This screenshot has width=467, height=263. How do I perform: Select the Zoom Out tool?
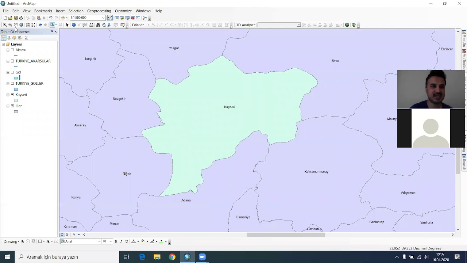click(x=10, y=25)
